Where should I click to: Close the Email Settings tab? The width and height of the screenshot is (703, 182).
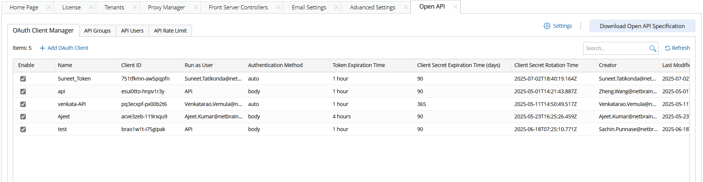point(337,7)
